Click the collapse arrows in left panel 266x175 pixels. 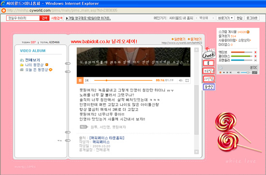coord(59,141)
